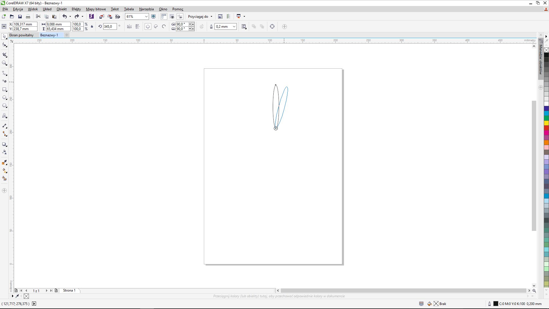Click the Import icon in toolbar
549x309 pixels.
[x=102, y=17]
